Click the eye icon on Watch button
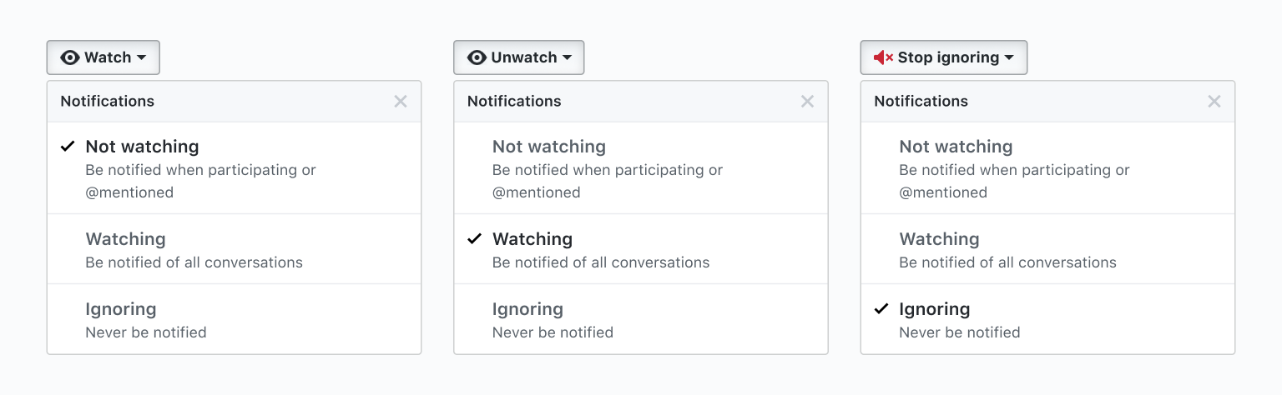 click(x=70, y=57)
